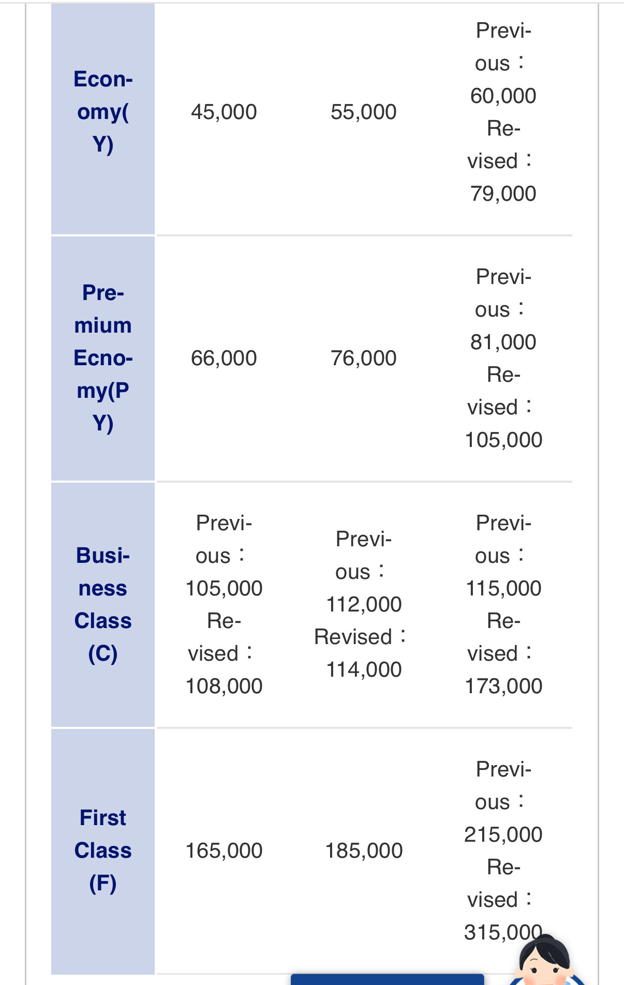The height and width of the screenshot is (985, 624).
Task: Tap the Business Class revised 173,000 value
Action: pos(503,686)
